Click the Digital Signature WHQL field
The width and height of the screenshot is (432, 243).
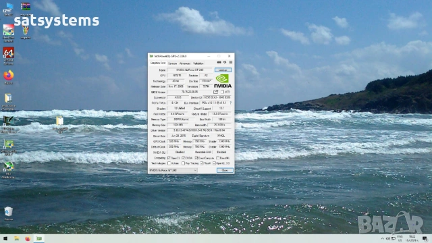tap(221, 136)
